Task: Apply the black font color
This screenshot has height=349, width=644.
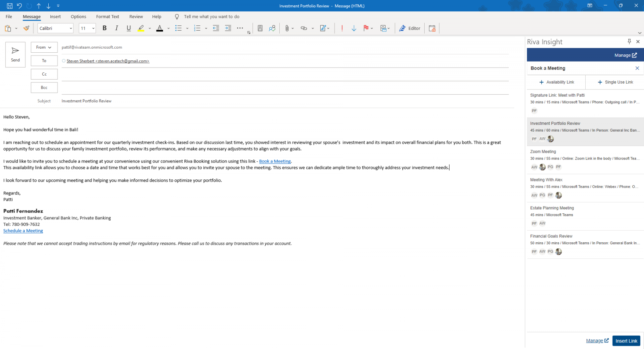Action: point(160,28)
